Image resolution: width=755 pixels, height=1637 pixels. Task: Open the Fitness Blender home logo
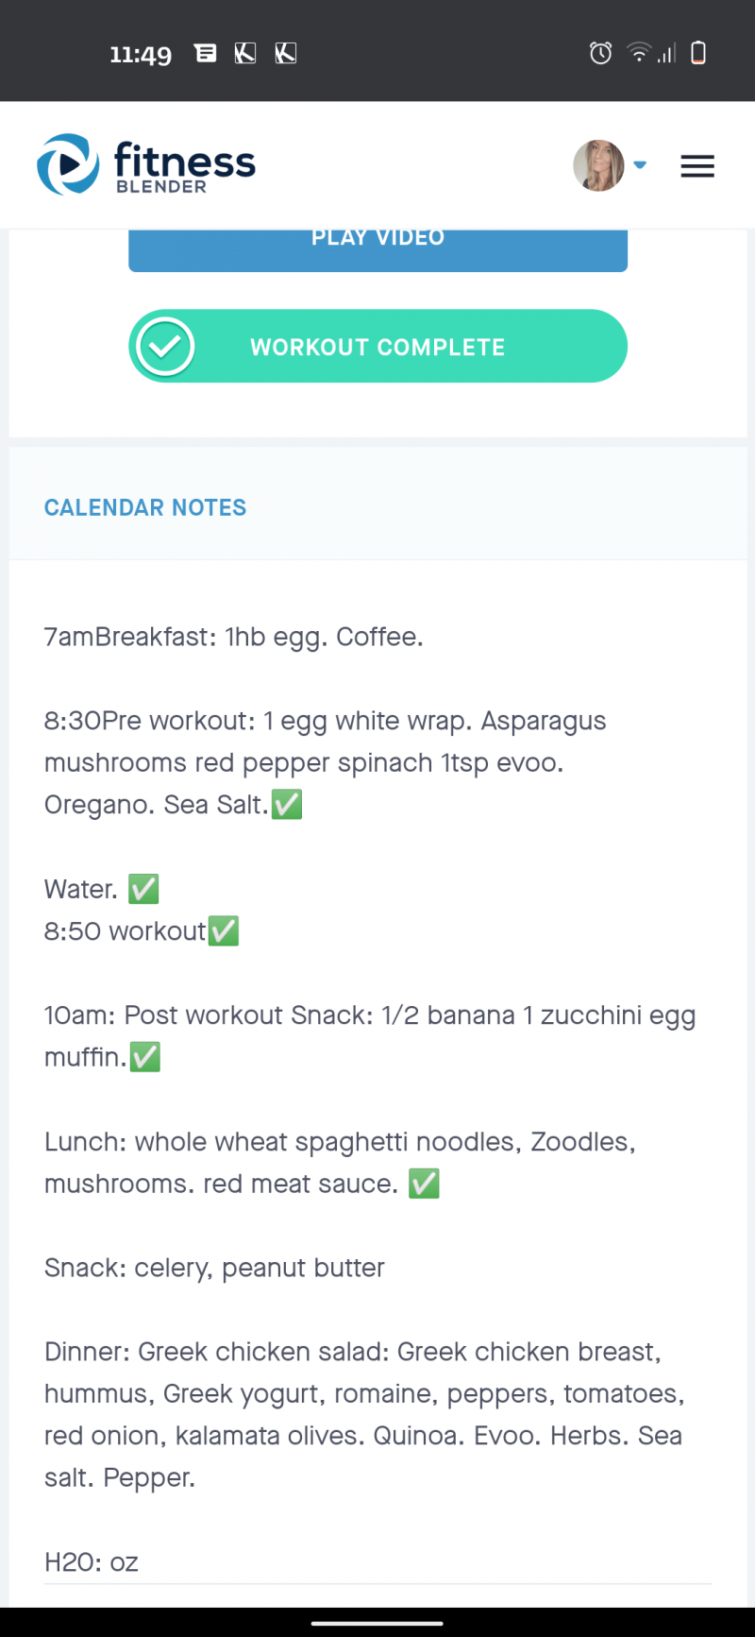tap(146, 164)
